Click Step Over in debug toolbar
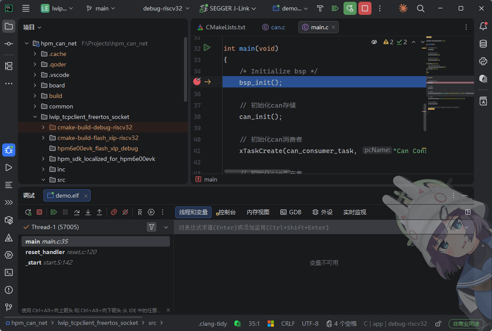 (x=77, y=212)
